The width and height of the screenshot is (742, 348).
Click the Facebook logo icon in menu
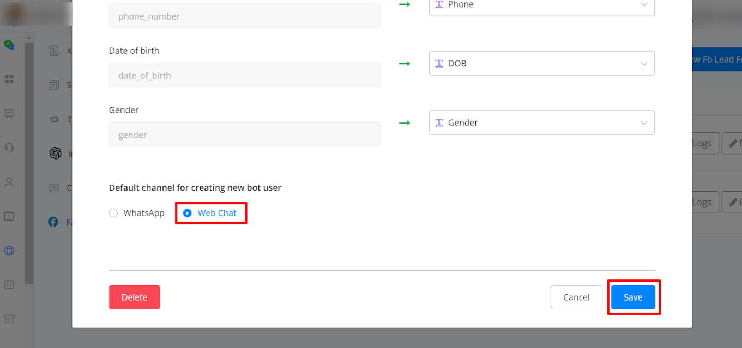point(53,222)
